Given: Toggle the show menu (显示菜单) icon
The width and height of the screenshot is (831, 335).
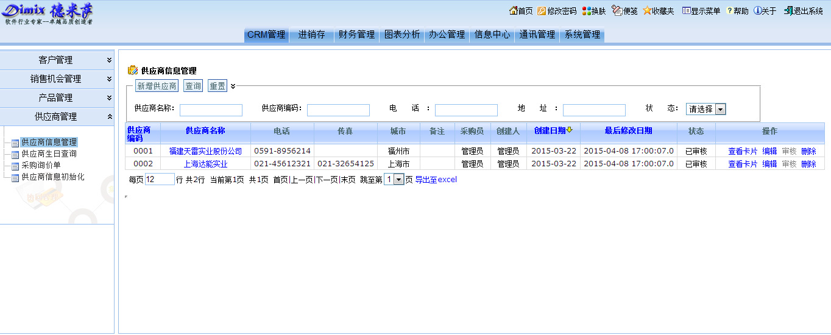Looking at the screenshot, I should pos(686,11).
